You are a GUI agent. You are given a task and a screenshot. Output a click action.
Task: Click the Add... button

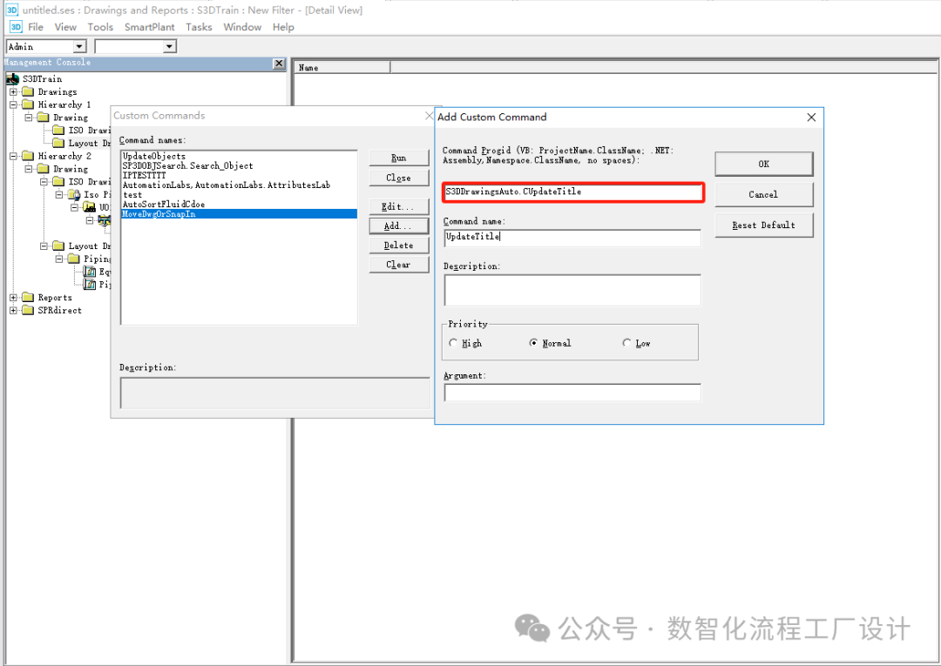[398, 225]
